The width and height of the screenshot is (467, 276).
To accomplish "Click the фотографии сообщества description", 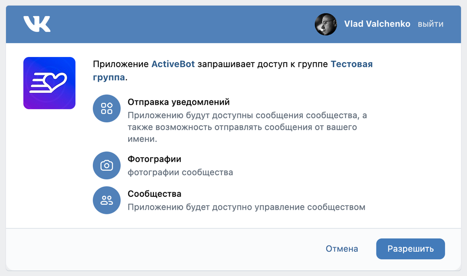I will [180, 172].
